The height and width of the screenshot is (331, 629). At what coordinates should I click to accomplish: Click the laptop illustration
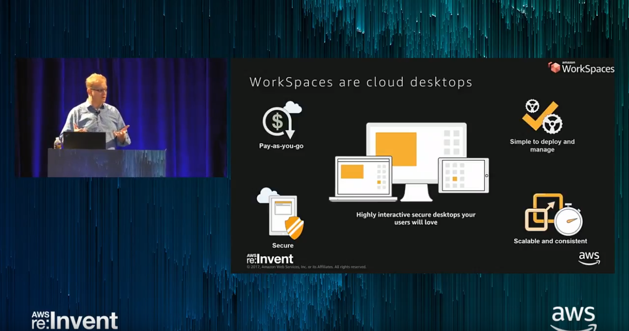[363, 177]
